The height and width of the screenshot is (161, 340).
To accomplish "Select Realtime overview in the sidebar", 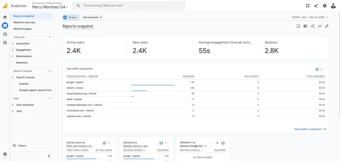I will 24,22.
